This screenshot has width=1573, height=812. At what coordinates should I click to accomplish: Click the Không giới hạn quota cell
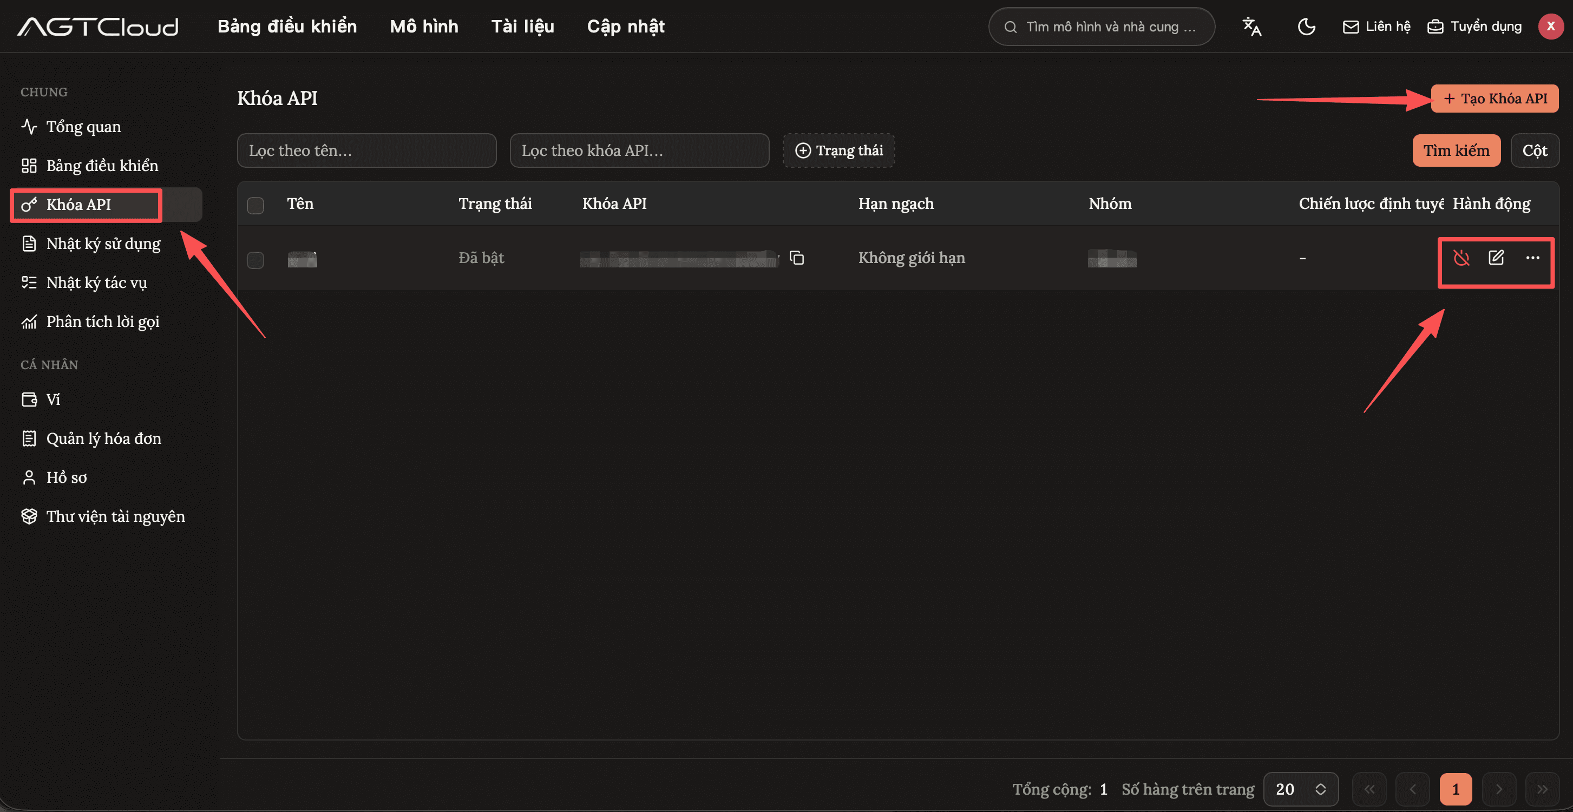[x=912, y=258]
